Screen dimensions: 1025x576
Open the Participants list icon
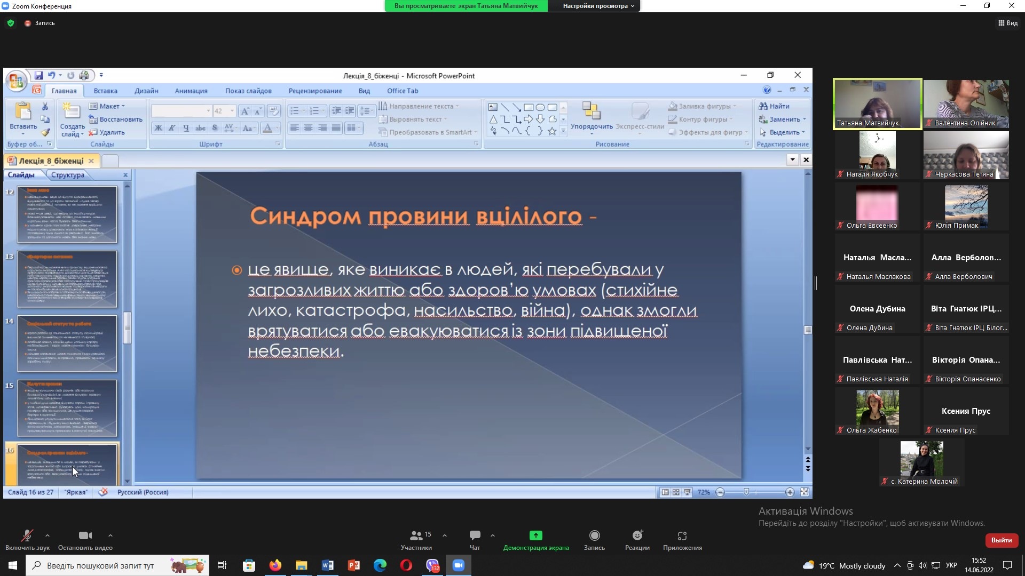[416, 535]
